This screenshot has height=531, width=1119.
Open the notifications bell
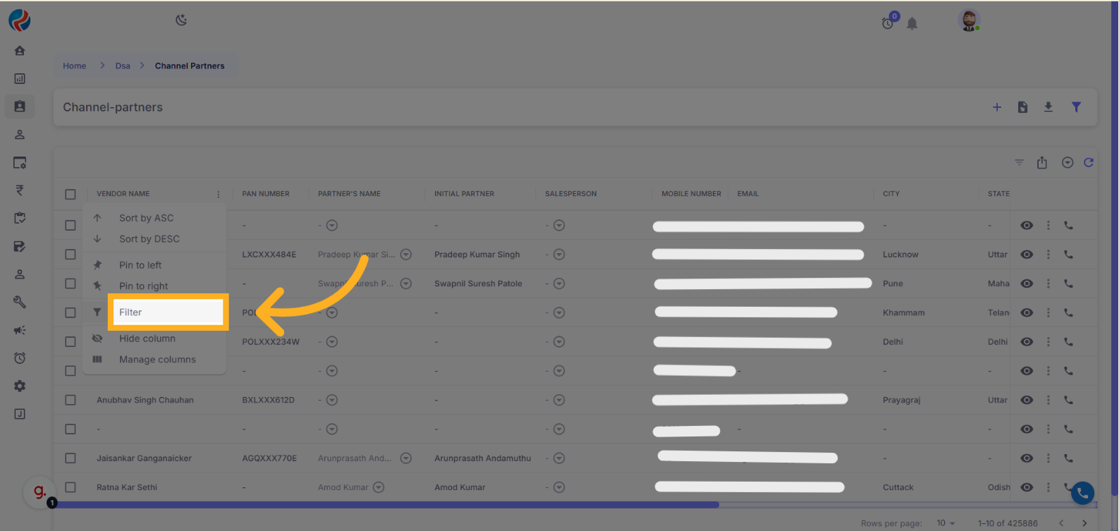912,24
